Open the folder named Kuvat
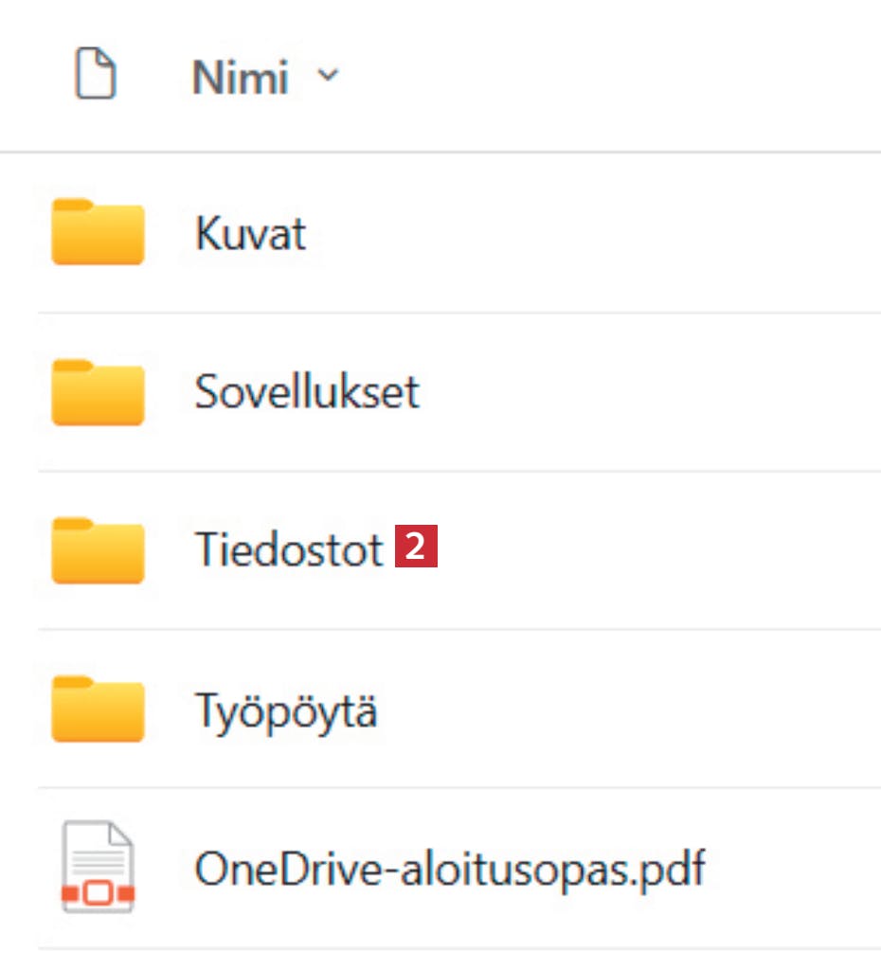Screen dimensions: 881x970 pyautogui.click(x=250, y=234)
